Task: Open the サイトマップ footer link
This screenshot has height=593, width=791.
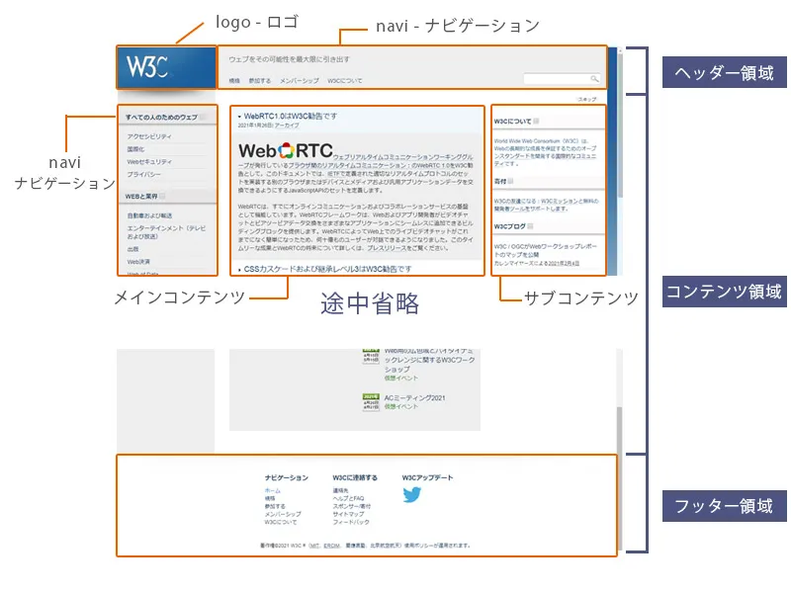Action: pyautogui.click(x=348, y=514)
